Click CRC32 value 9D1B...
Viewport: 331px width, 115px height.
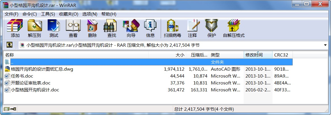point(281,69)
